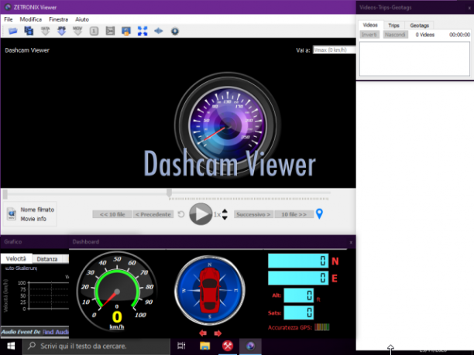This screenshot has width=474, height=355.
Task: Click the DATA export arrow icon
Action: pyautogui.click(x=46, y=31)
